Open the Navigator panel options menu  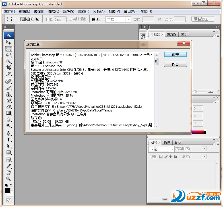point(217,36)
